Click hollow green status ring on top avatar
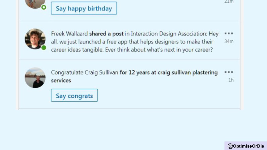 [44, 7]
